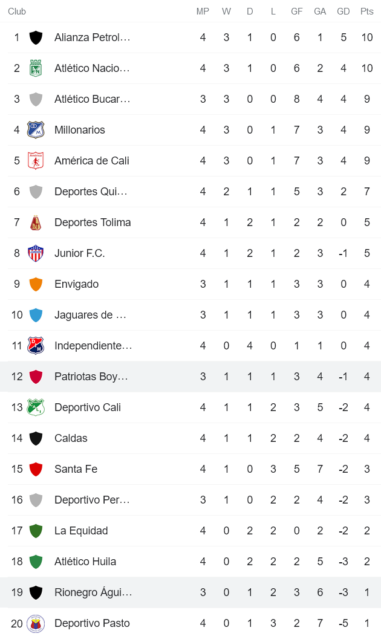
Task: Click the América de Cali crest
Action: 36,160
